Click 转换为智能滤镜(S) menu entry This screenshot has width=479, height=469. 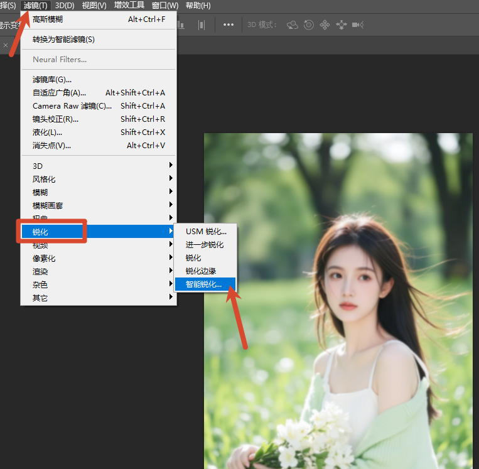pos(63,40)
